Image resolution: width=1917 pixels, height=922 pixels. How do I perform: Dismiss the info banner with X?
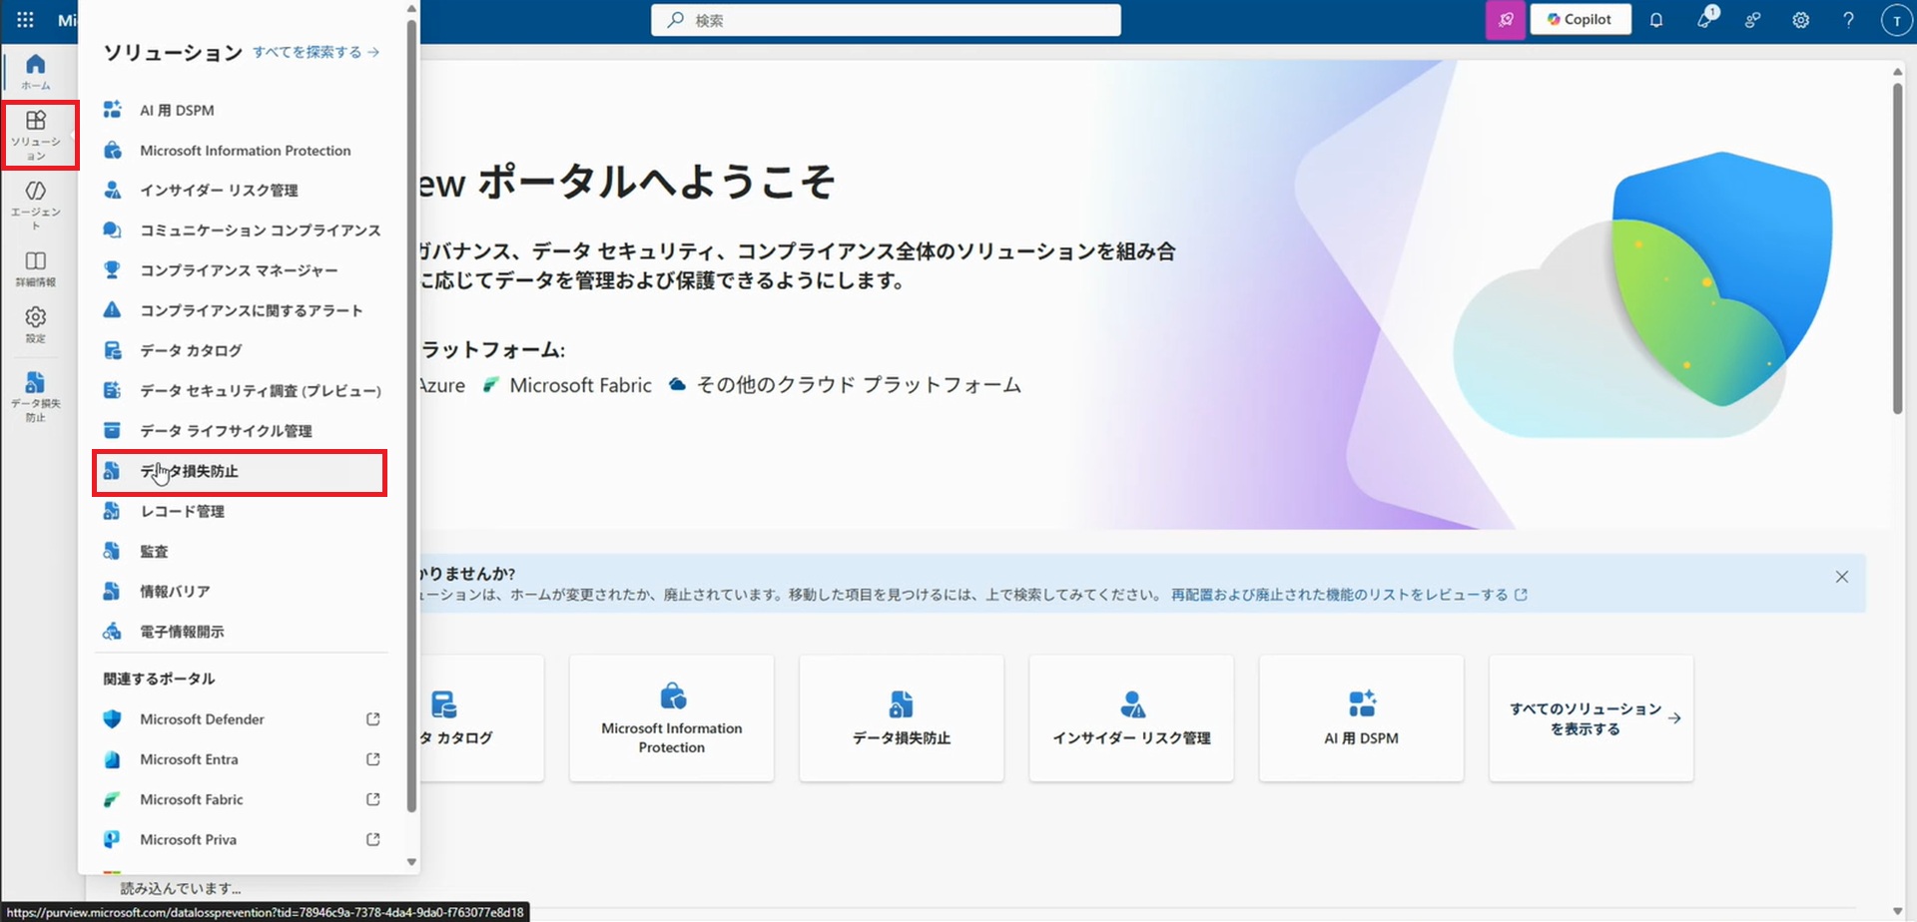click(x=1841, y=577)
